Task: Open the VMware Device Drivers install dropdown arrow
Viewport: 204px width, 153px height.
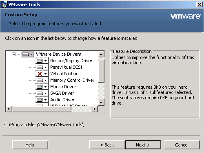Action: (x=31, y=55)
